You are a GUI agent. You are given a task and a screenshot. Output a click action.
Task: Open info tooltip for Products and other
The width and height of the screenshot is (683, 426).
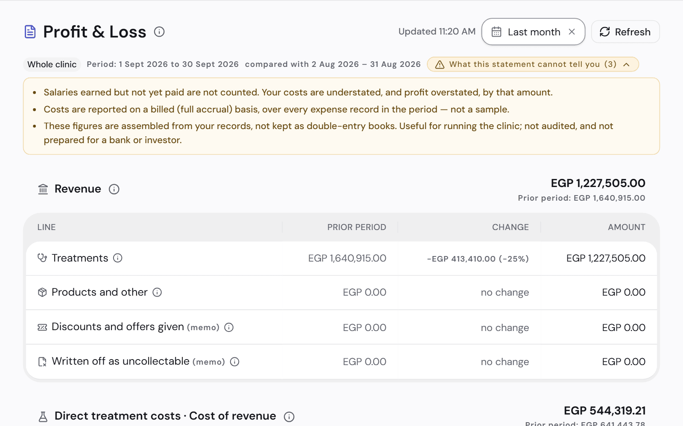click(157, 292)
